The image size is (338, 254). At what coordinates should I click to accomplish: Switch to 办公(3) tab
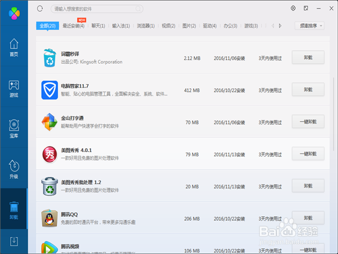[230, 26]
